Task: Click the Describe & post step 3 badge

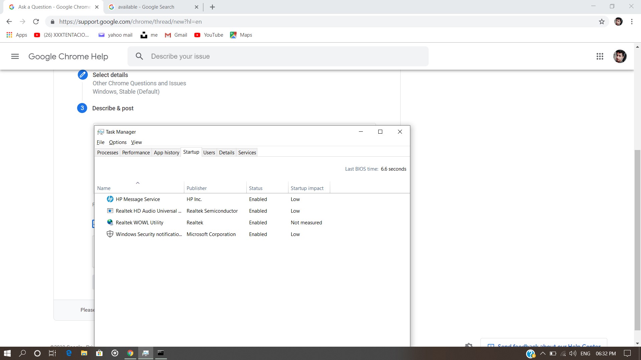Action: 82,108
